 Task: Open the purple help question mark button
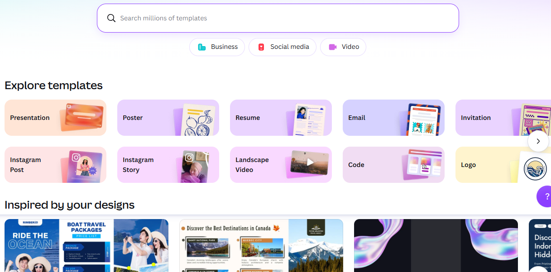pyautogui.click(x=545, y=196)
